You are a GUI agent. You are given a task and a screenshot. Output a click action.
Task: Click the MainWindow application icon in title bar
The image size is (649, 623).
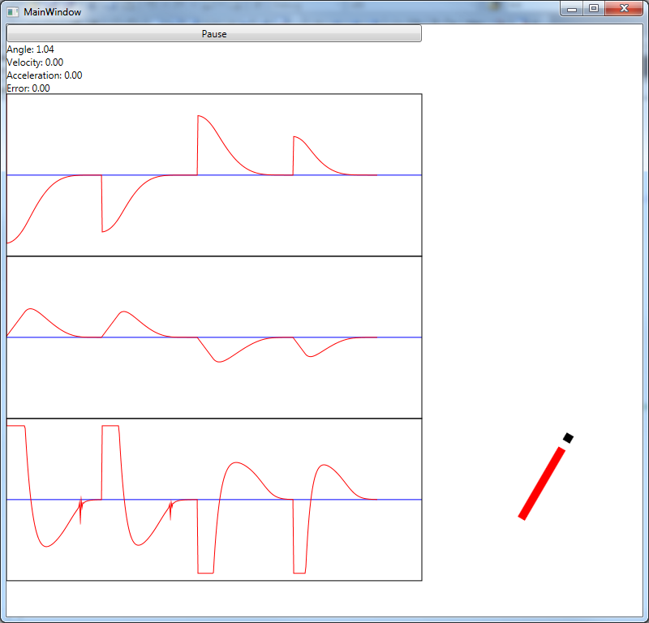tap(12, 11)
